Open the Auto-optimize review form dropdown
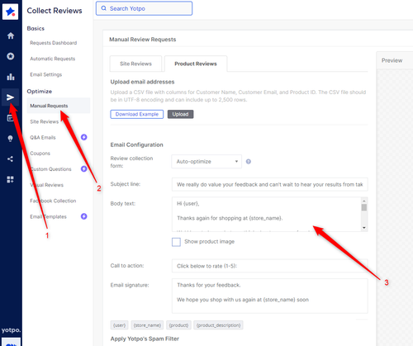The width and height of the screenshot is (413, 346). [x=206, y=162]
